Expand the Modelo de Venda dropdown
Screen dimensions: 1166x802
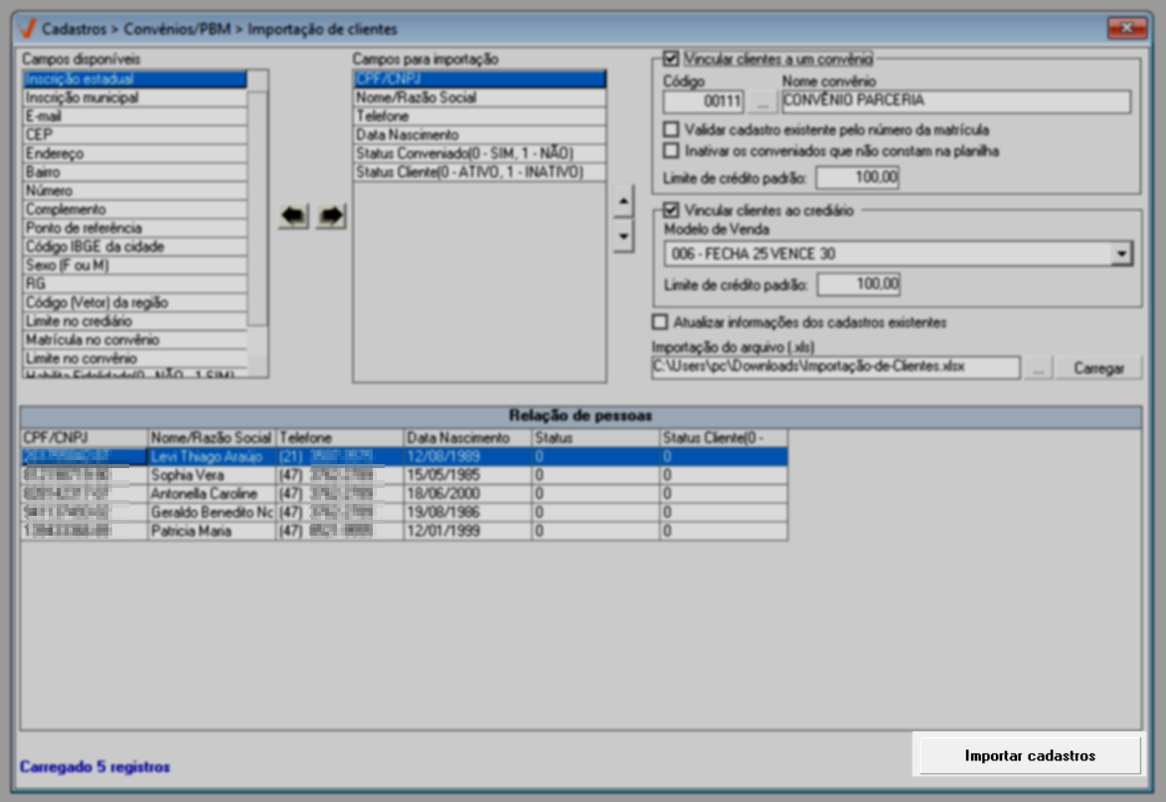[x=1121, y=254]
